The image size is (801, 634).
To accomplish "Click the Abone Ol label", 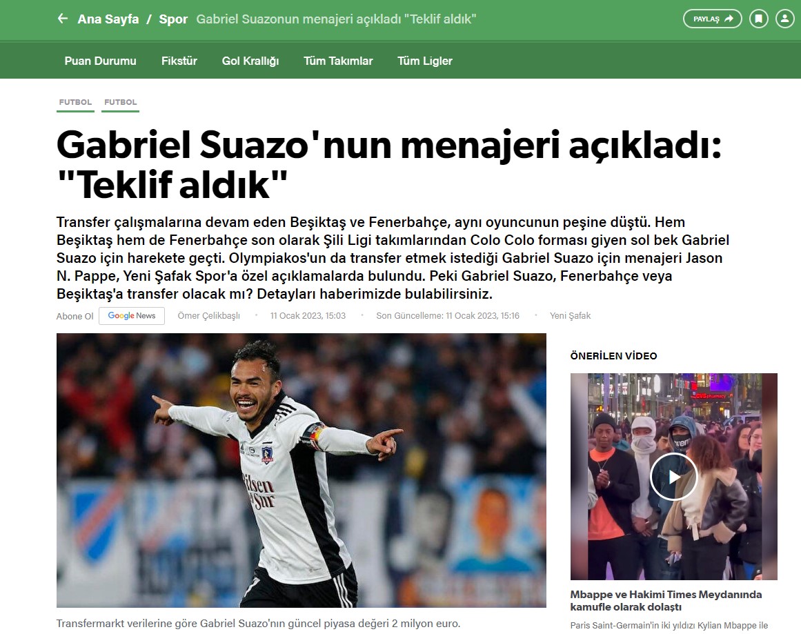I will click(75, 316).
